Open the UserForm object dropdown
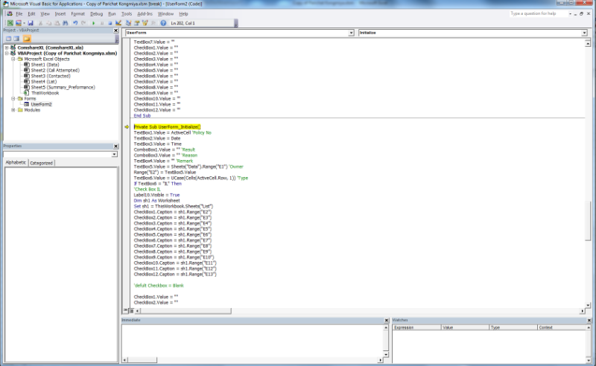This screenshot has width=596, height=366. 351,33
